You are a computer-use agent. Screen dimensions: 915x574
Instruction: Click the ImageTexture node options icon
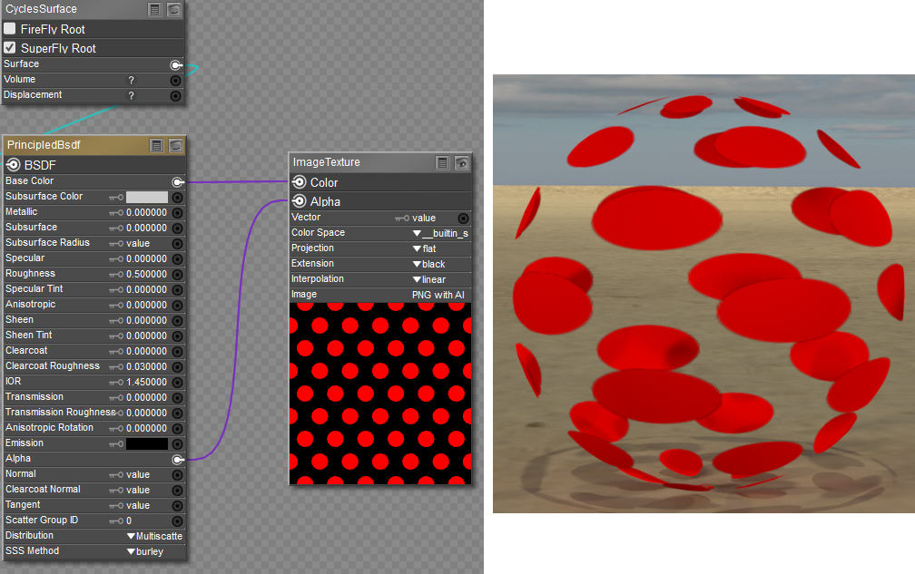click(443, 162)
